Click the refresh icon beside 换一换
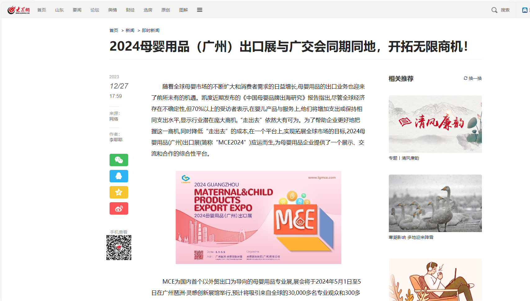The image size is (530, 301). (x=465, y=78)
